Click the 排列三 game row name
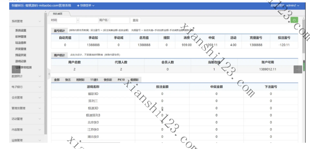This screenshot has width=310, height=149. pyautogui.click(x=93, y=101)
